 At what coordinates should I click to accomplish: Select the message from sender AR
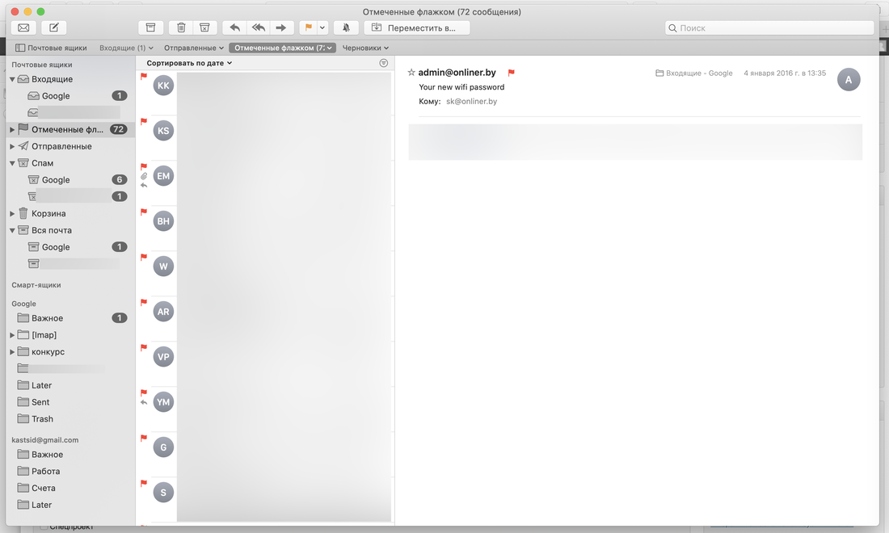[x=265, y=319]
